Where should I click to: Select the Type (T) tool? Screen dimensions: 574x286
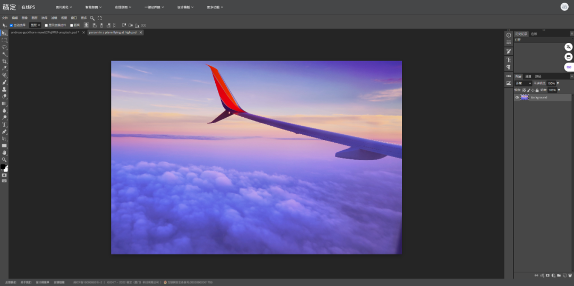pyautogui.click(x=4, y=124)
